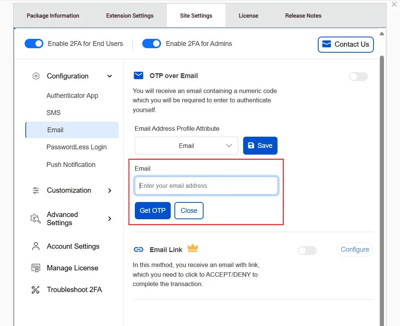
Task: Click the Advanced Settings gear-search icon
Action: point(35,218)
